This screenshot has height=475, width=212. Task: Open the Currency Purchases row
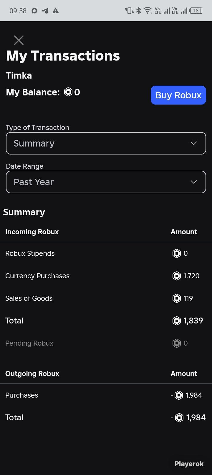(106, 276)
